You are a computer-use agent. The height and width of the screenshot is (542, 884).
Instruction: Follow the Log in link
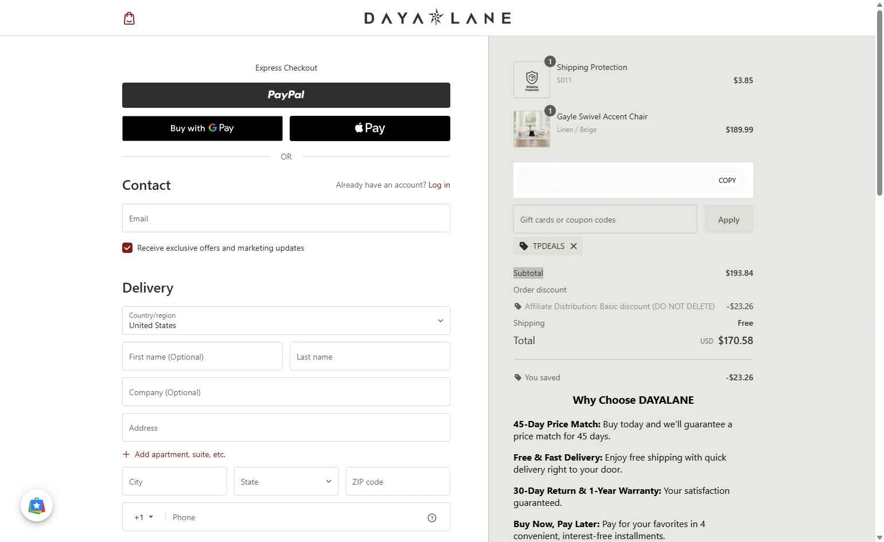[439, 185]
